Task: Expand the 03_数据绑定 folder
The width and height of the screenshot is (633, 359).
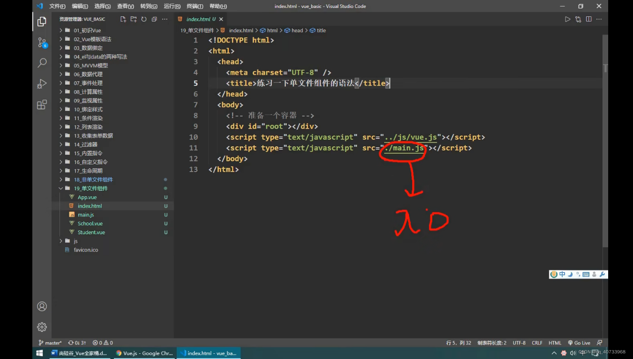Action: tap(112, 48)
